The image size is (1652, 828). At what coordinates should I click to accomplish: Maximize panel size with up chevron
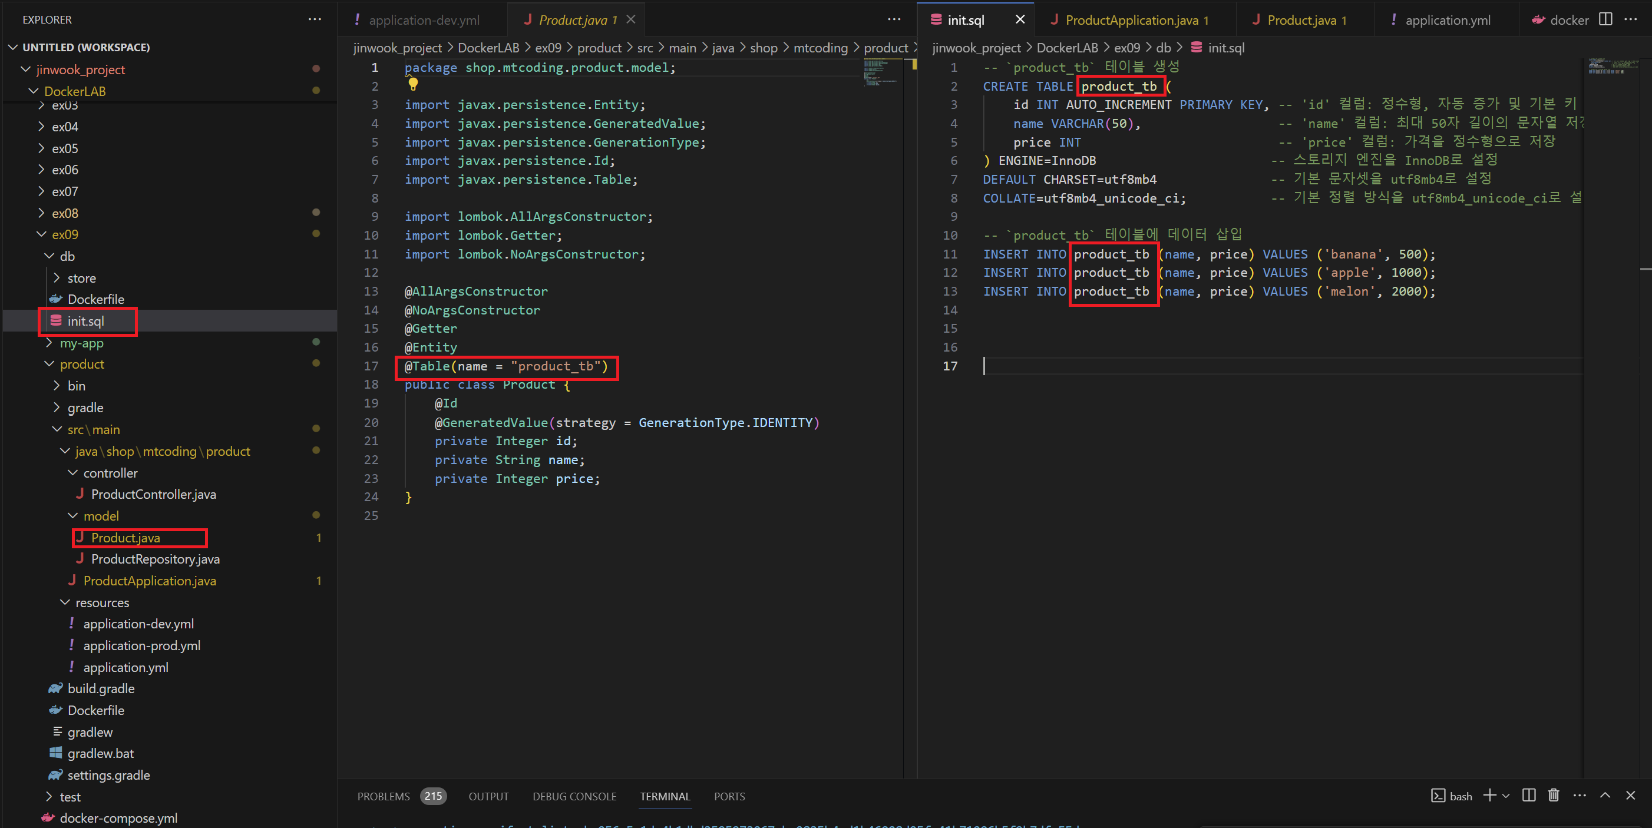pos(1605,795)
